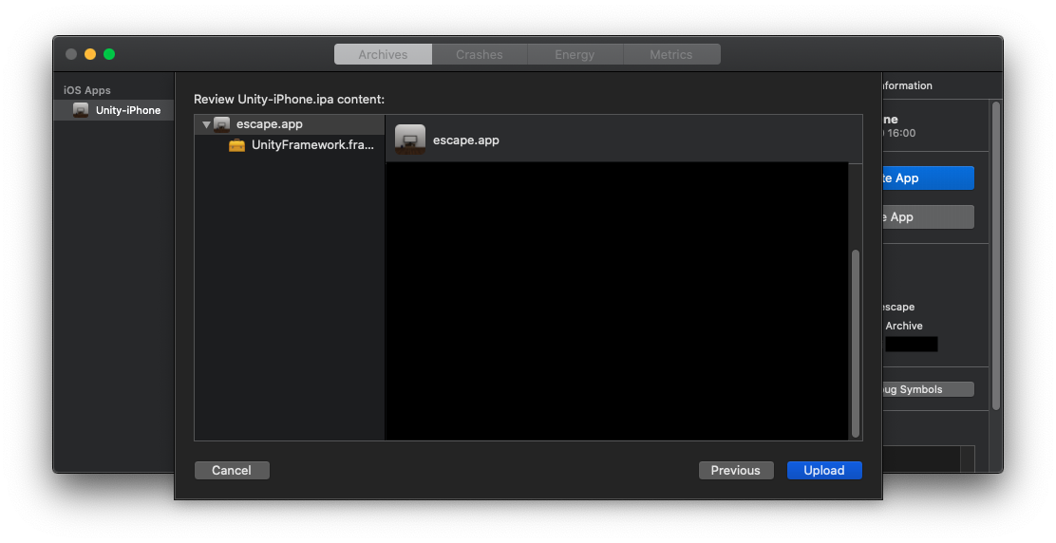
Task: Collapse the escape.app disclosure triangle
Action: click(206, 124)
